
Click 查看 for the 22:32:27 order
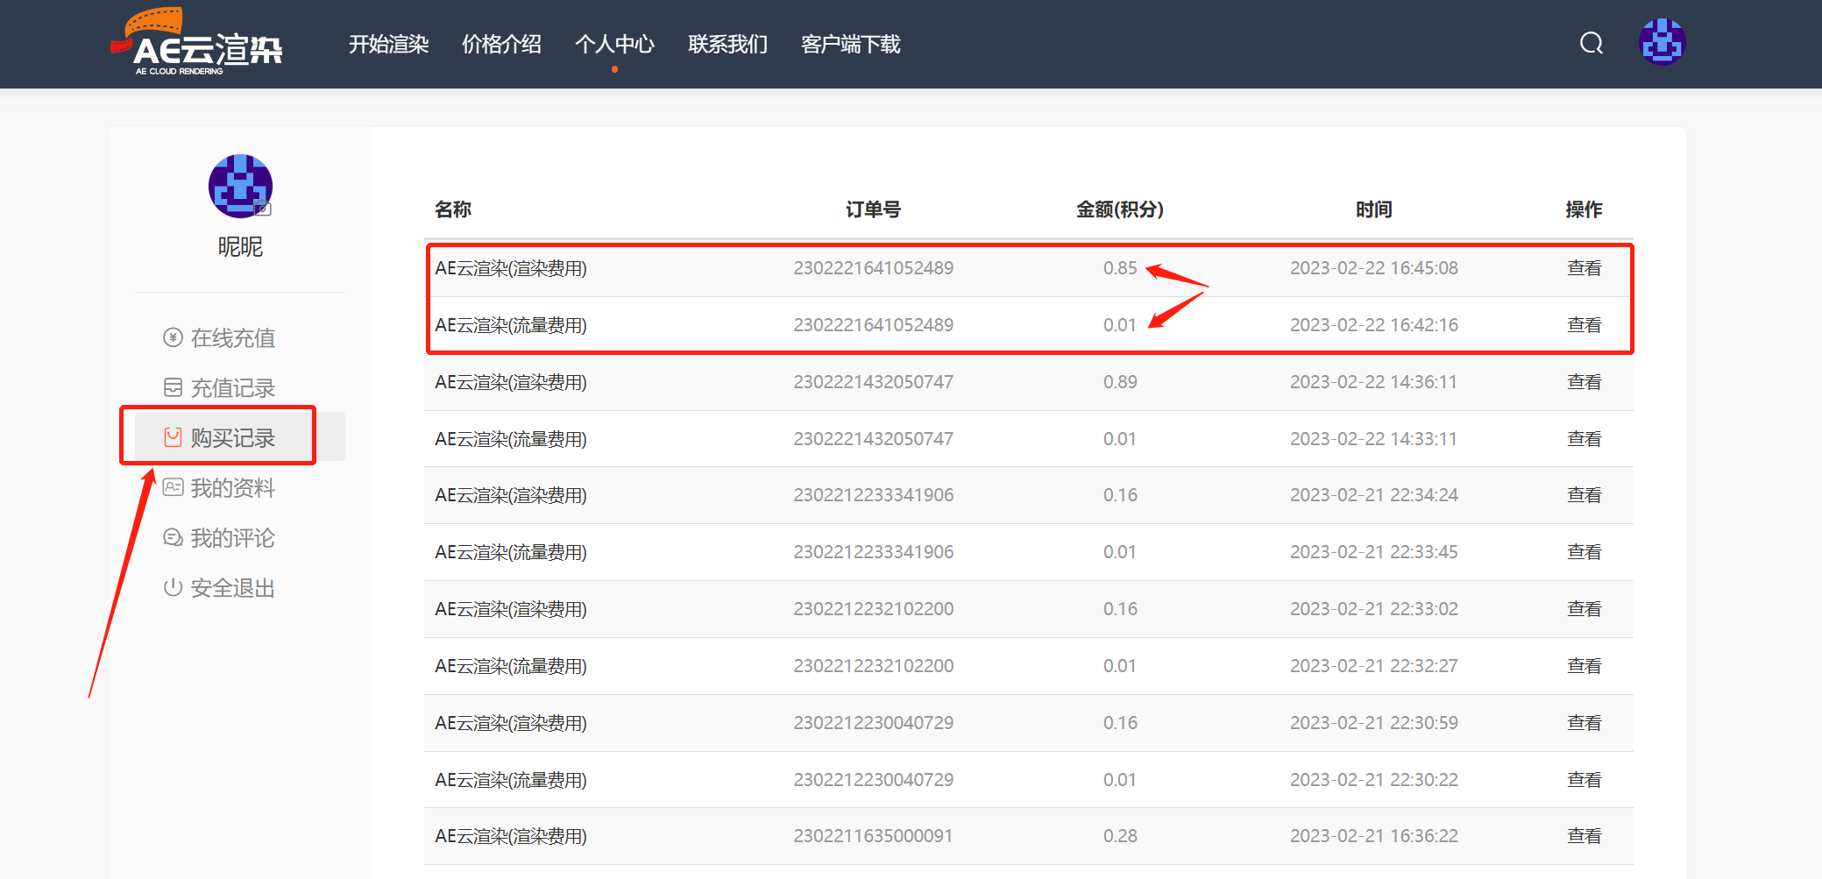tap(1584, 666)
